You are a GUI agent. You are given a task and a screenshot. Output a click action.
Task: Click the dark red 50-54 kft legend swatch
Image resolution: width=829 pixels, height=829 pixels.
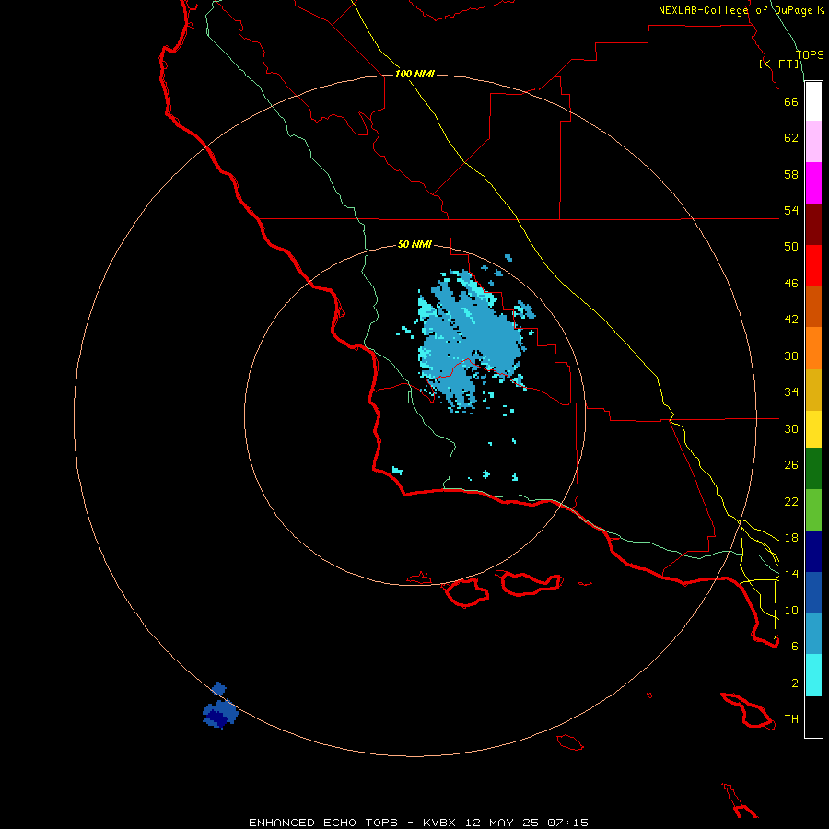[x=813, y=225]
